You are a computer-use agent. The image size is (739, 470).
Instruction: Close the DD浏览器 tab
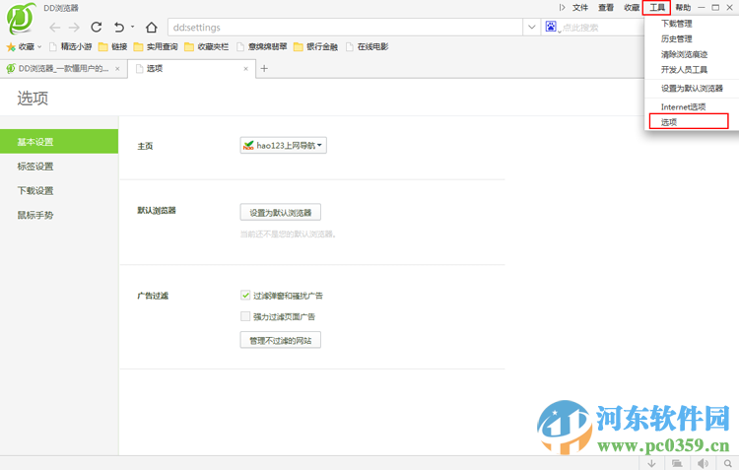(117, 69)
